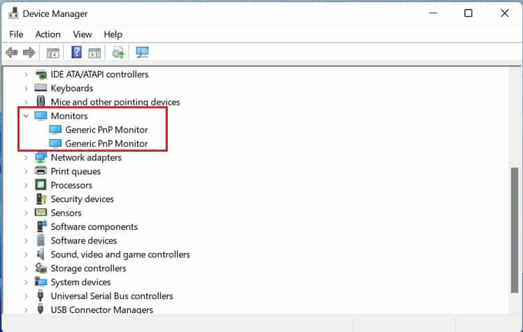Screen dimensions: 523x332
Task: Expand the Storage controllers node
Action: point(26,268)
